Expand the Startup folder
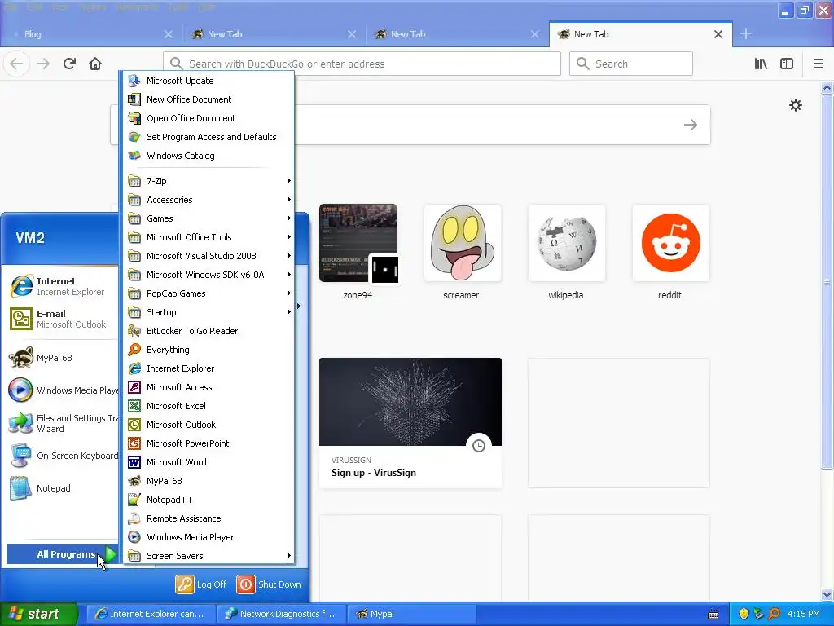This screenshot has height=626, width=834. tap(208, 312)
